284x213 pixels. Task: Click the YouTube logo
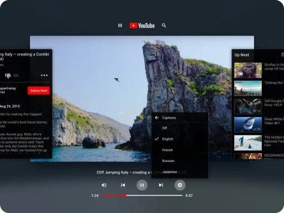pyautogui.click(x=142, y=26)
